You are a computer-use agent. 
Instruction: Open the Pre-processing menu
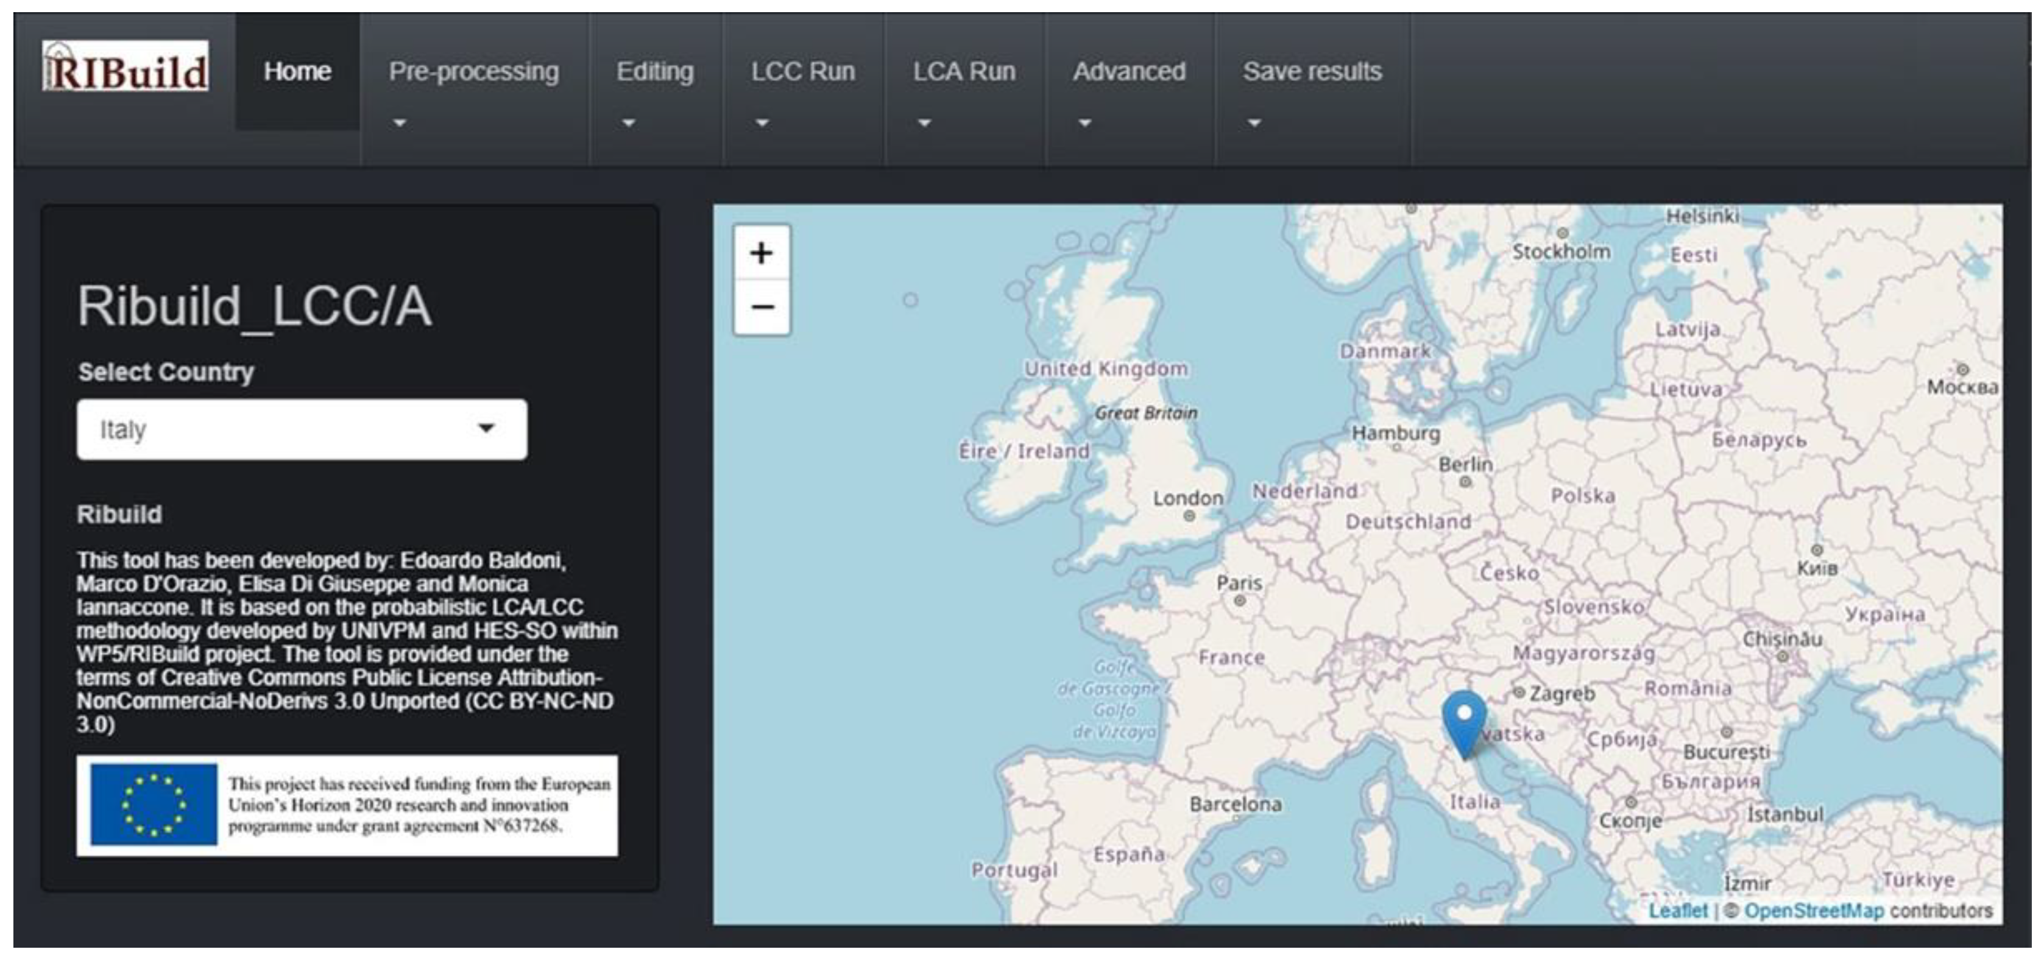pos(474,72)
